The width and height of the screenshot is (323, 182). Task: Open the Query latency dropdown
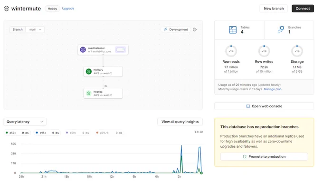coord(25,122)
